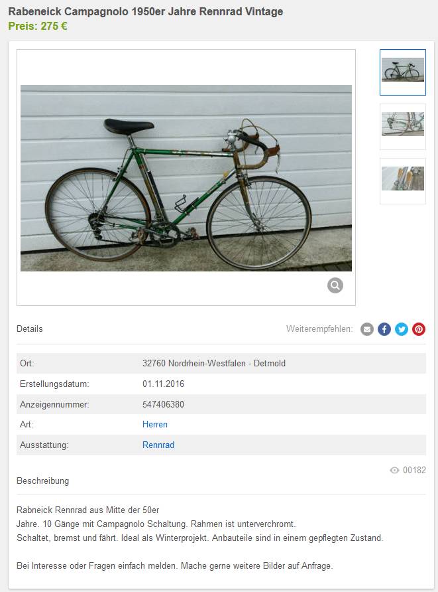Click the magnifier zoom icon on photo
Screen dimensions: 438x592
point(335,285)
